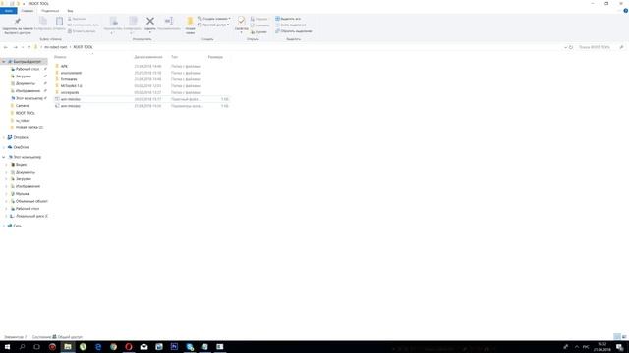Image resolution: width=629 pixels, height=353 pixels.
Task: Open Opera from the taskbar
Action: [129, 346]
